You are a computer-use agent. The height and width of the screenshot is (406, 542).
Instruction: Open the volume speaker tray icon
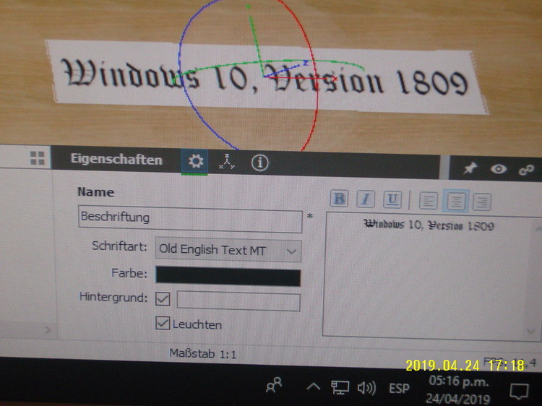click(366, 389)
